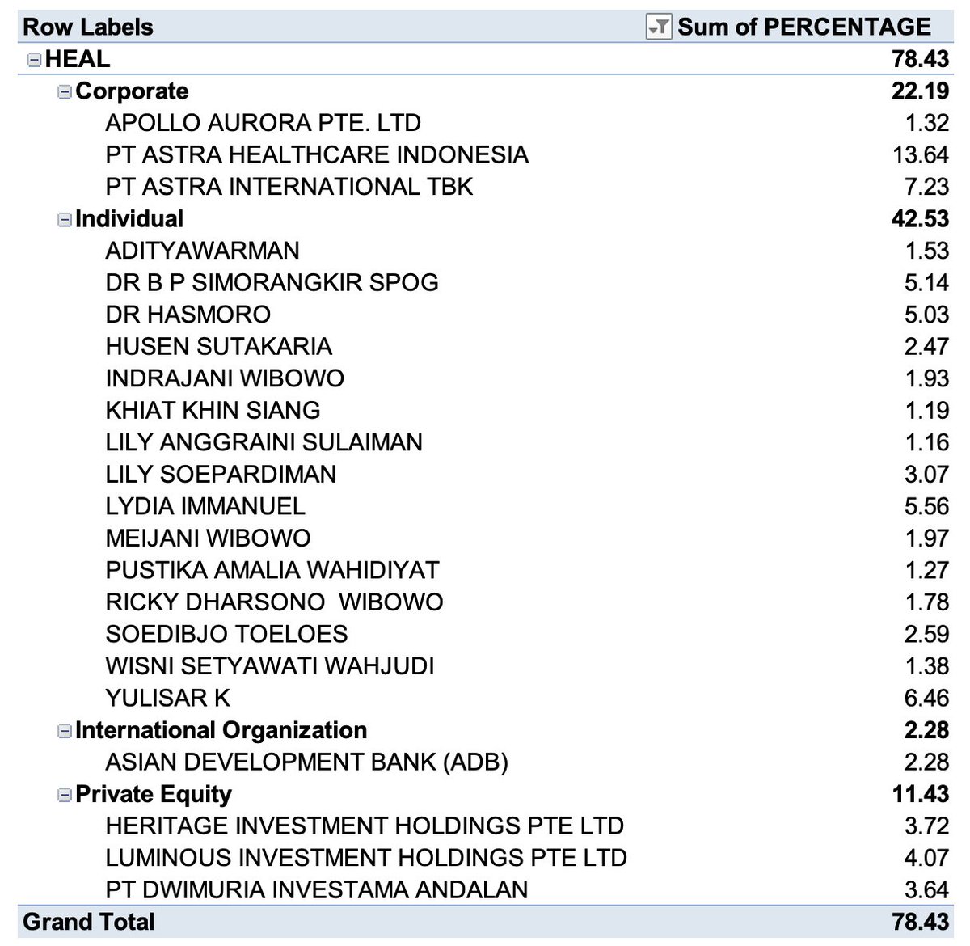970x946 pixels.
Task: Click the Private Equity subtotal 11.43
Action: pyautogui.click(x=920, y=794)
